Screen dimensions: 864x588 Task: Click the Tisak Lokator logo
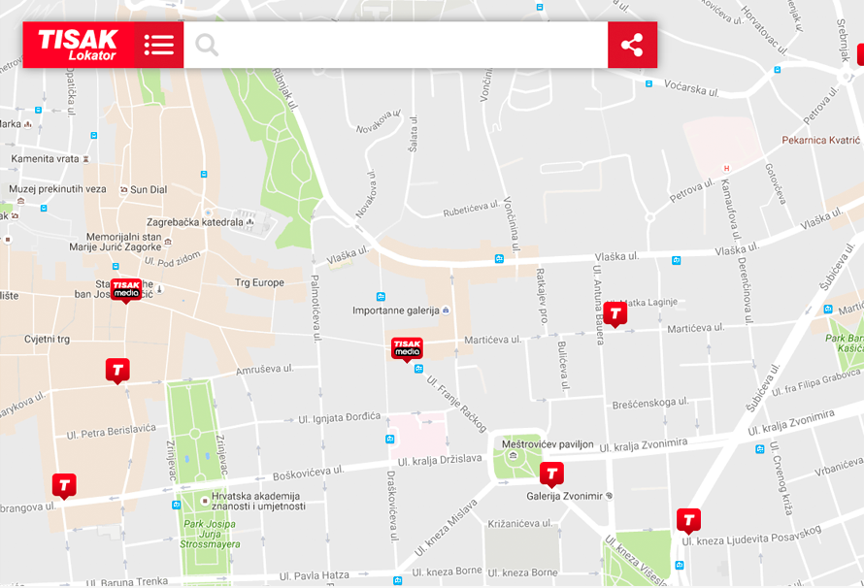(x=79, y=46)
